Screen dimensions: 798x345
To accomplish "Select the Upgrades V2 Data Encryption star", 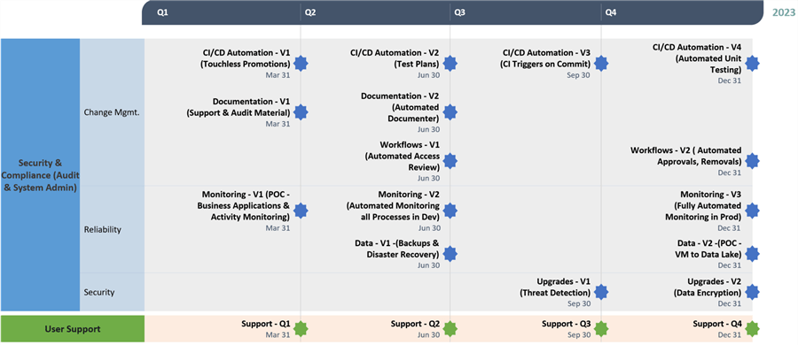I will tap(752, 292).
